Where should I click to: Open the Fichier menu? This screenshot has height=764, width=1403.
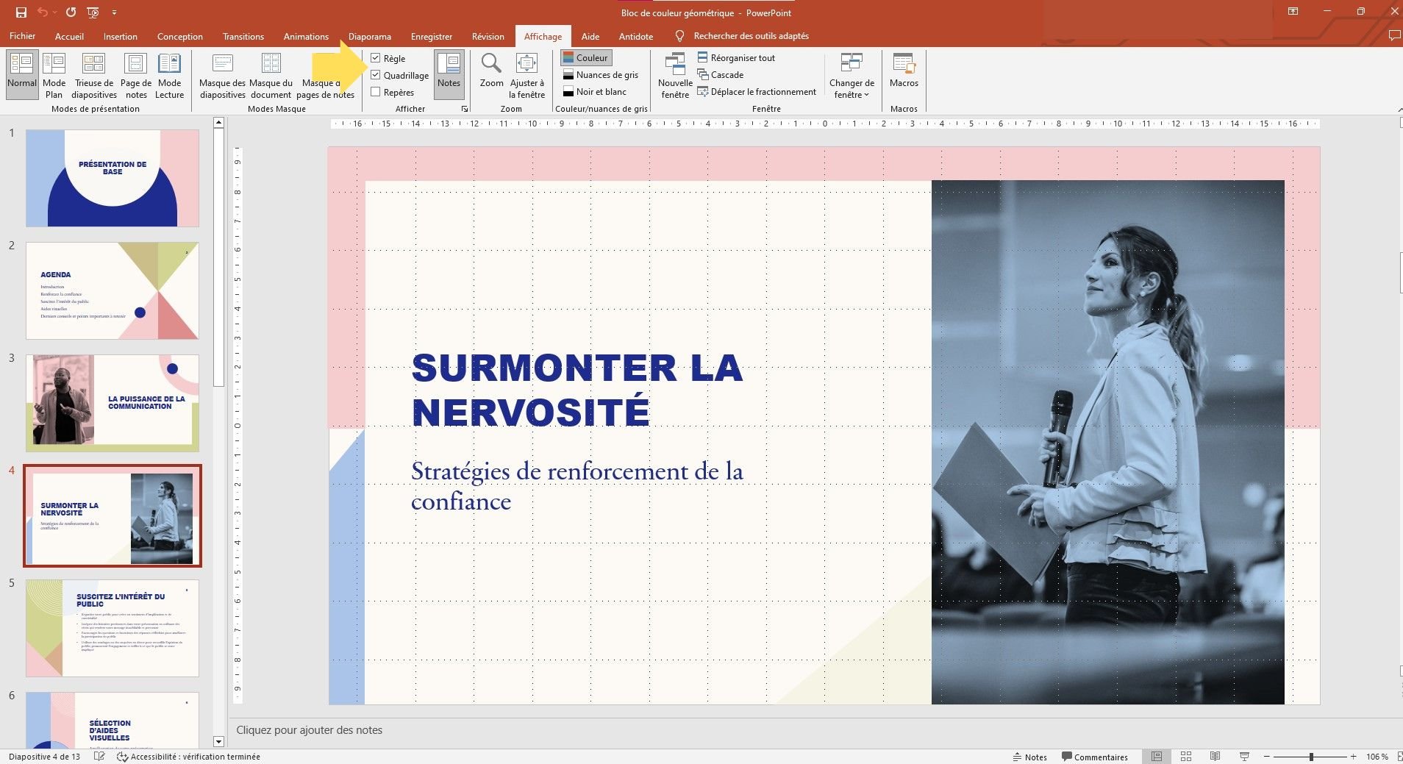pos(22,36)
